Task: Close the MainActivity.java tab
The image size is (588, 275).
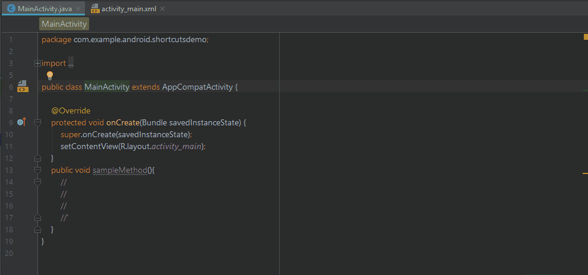Action: (77, 9)
